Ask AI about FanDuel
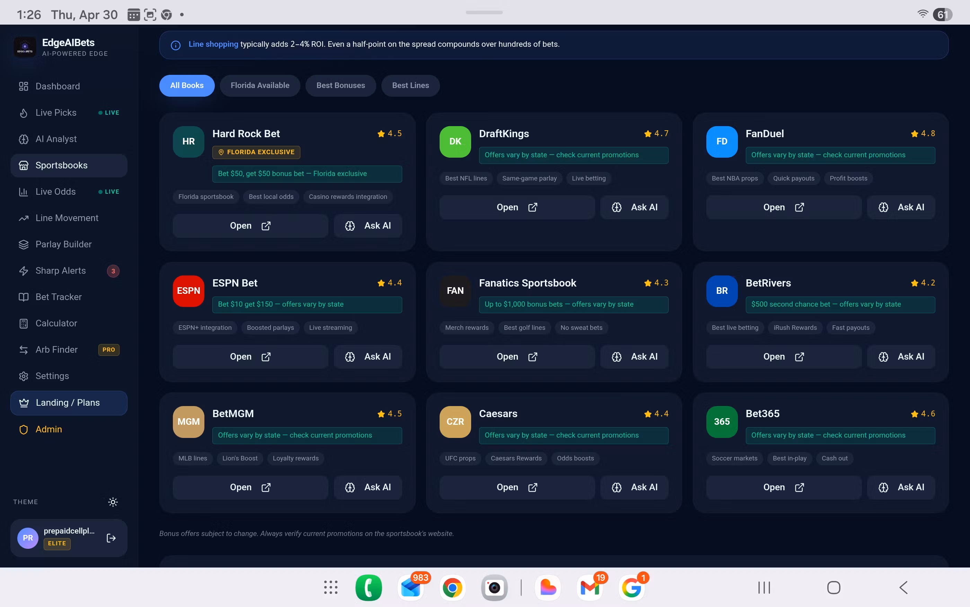 (x=901, y=207)
